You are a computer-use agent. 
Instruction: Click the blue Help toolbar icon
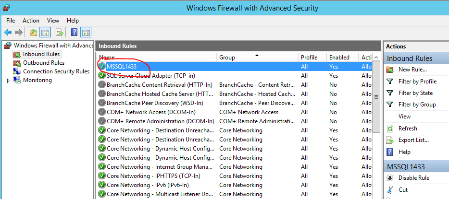pos(75,33)
